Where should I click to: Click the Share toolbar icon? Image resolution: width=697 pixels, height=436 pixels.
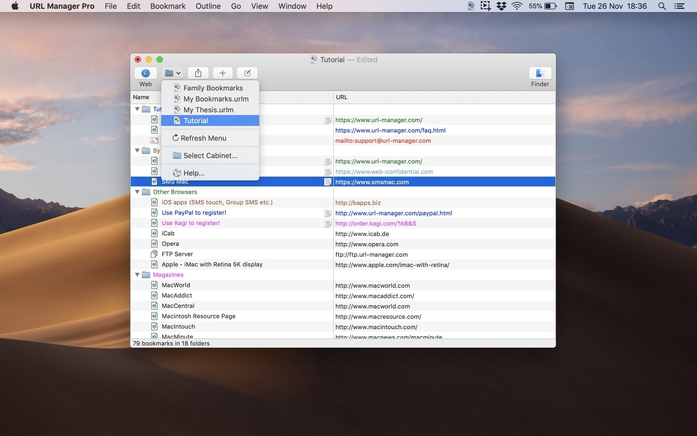[198, 73]
